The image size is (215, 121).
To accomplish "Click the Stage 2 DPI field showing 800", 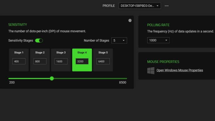I will coord(40,61).
